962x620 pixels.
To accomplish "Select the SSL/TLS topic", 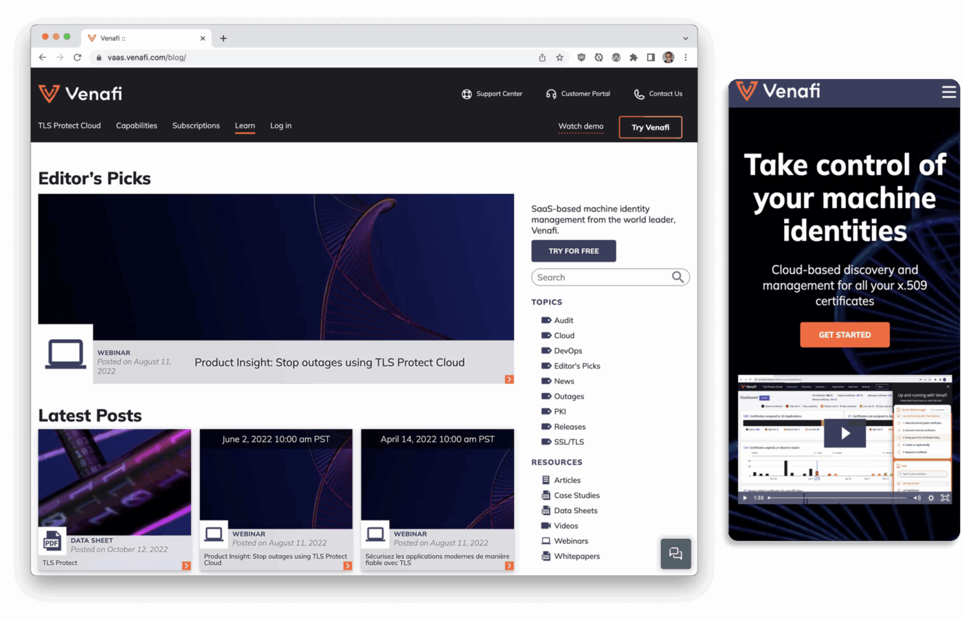I will coord(562,441).
